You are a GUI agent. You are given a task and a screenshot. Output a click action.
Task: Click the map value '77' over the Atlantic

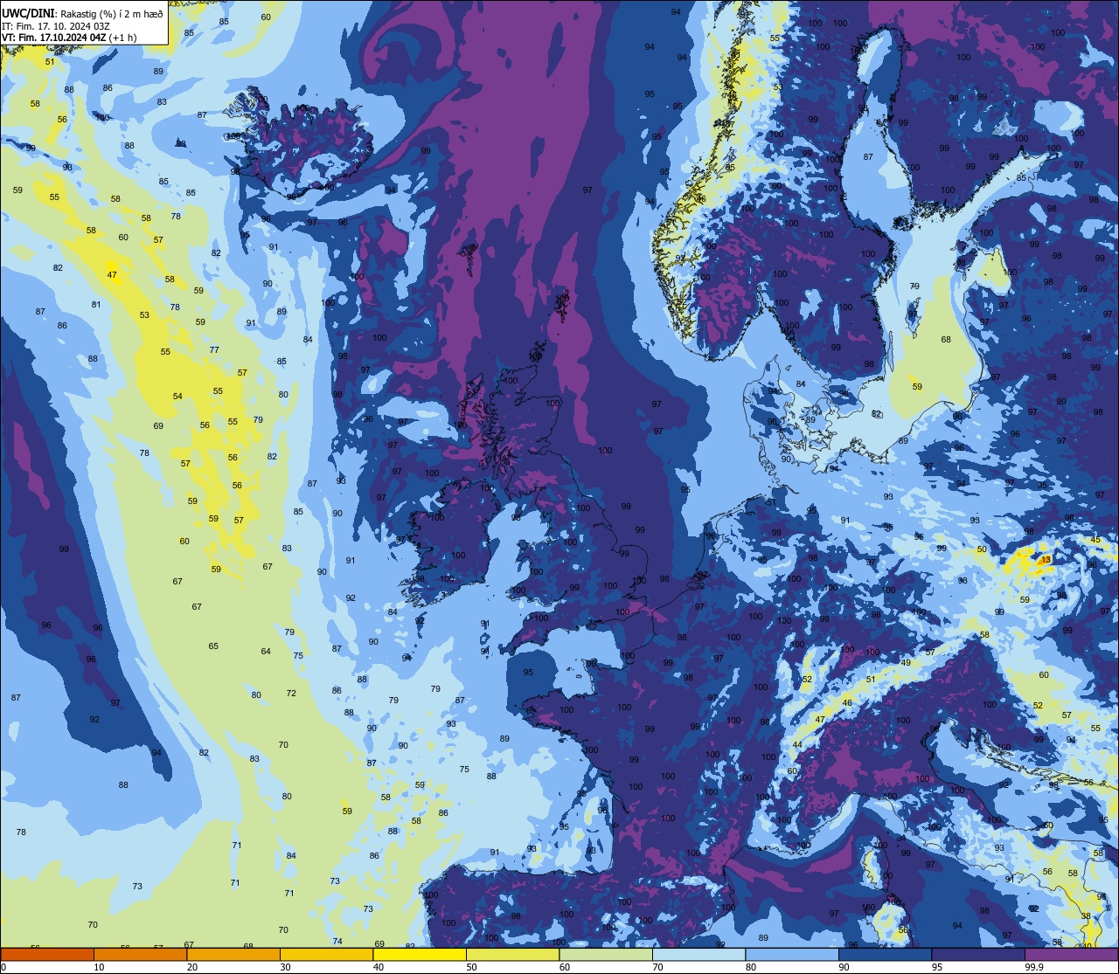[x=214, y=350]
